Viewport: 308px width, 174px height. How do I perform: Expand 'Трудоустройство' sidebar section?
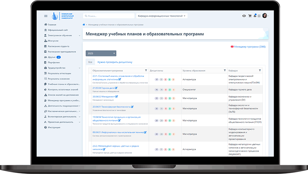[x=62, y=68]
